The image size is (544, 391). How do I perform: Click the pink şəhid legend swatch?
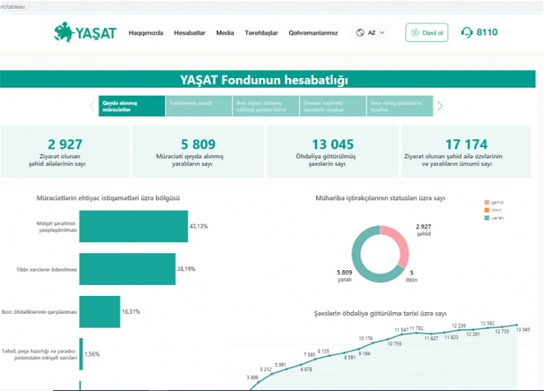pos(487,202)
